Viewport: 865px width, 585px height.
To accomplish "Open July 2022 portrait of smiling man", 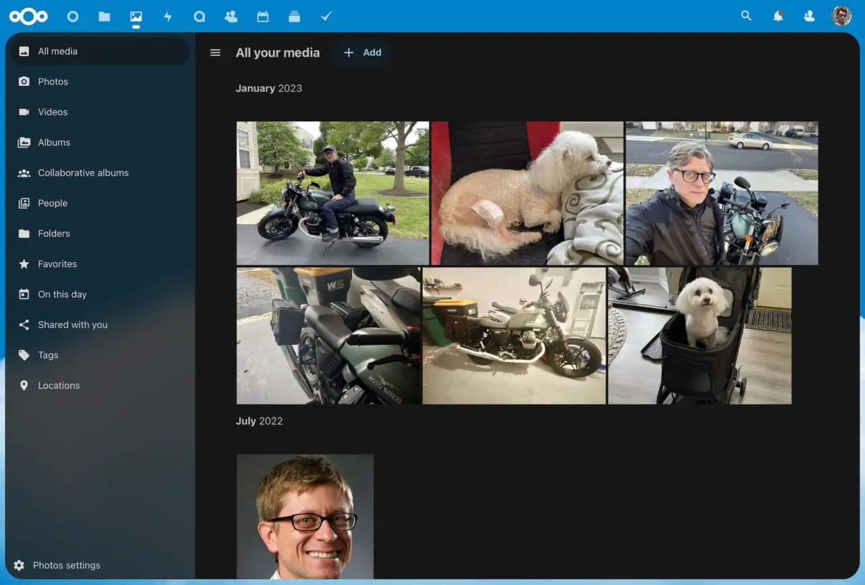I will pyautogui.click(x=305, y=516).
